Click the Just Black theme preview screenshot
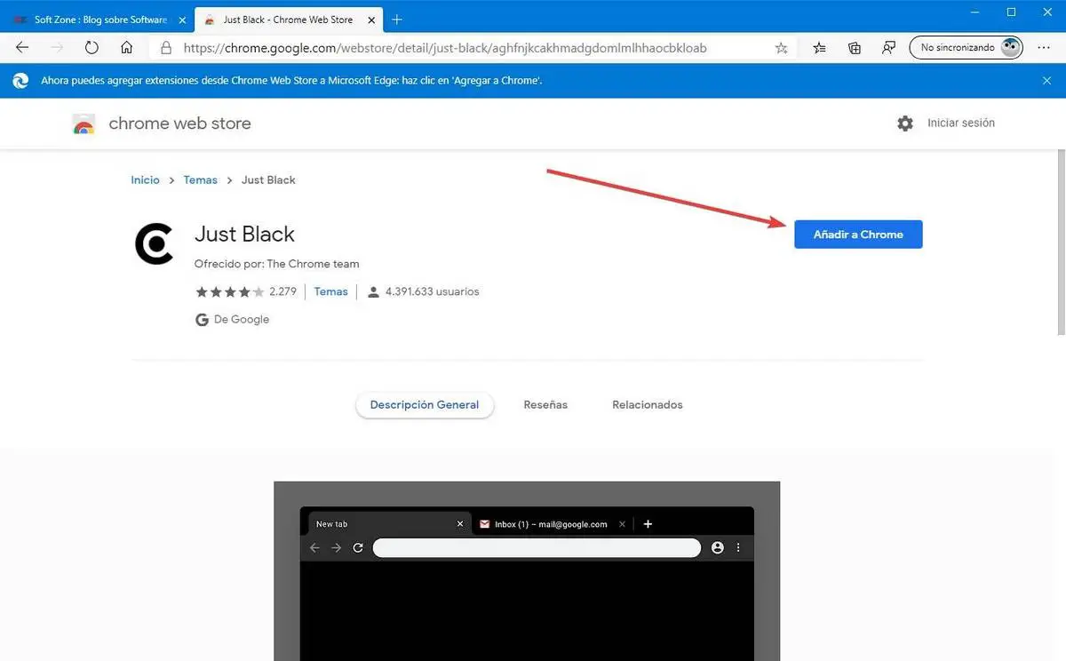The height and width of the screenshot is (661, 1066). (x=527, y=571)
